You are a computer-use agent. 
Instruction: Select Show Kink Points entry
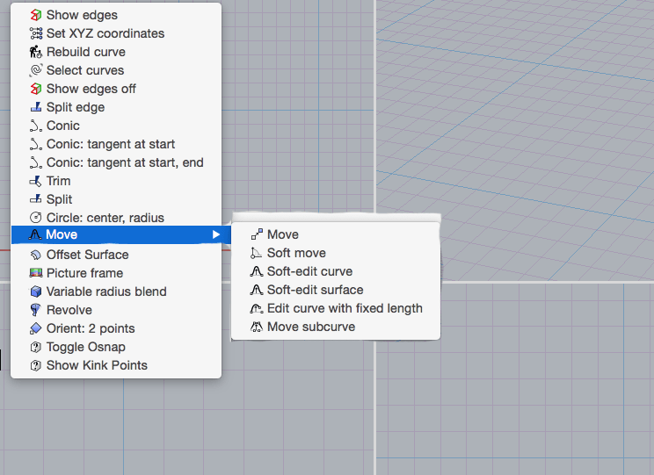[116, 365]
